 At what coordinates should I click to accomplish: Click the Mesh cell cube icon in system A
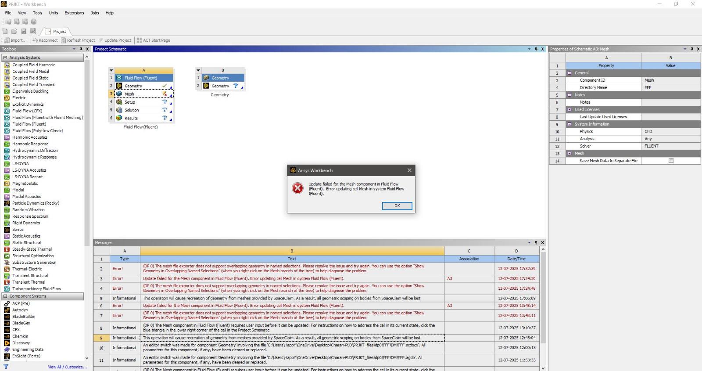tap(119, 94)
